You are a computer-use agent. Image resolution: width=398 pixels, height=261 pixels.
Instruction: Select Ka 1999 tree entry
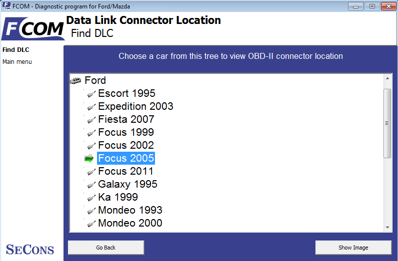(x=118, y=197)
